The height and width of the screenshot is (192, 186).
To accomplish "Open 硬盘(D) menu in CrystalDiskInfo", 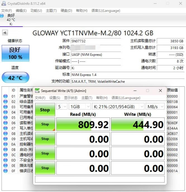I will coord(66,11).
